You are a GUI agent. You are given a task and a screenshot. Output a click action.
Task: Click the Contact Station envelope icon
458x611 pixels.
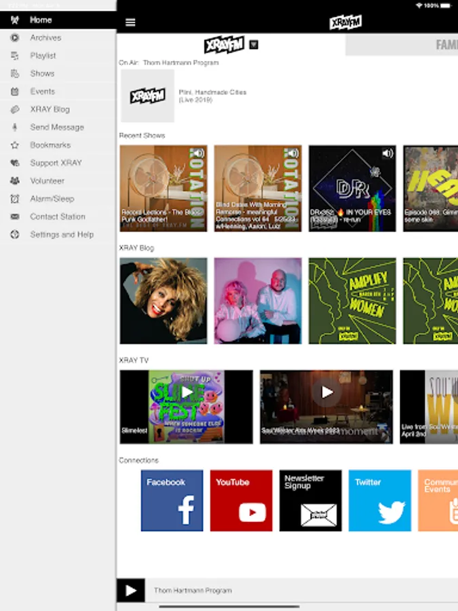click(x=15, y=217)
